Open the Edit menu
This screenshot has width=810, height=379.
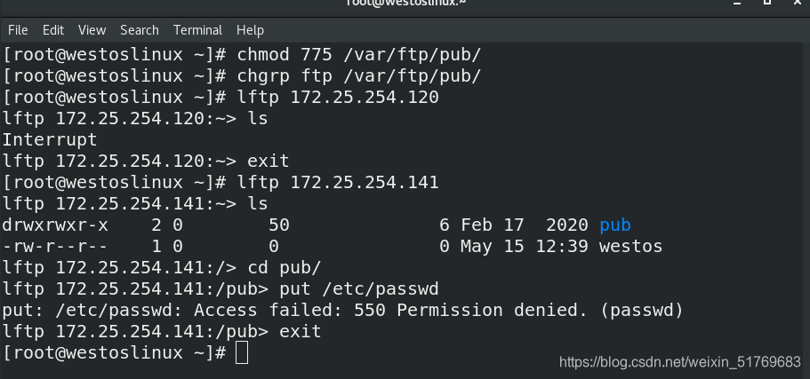(53, 30)
